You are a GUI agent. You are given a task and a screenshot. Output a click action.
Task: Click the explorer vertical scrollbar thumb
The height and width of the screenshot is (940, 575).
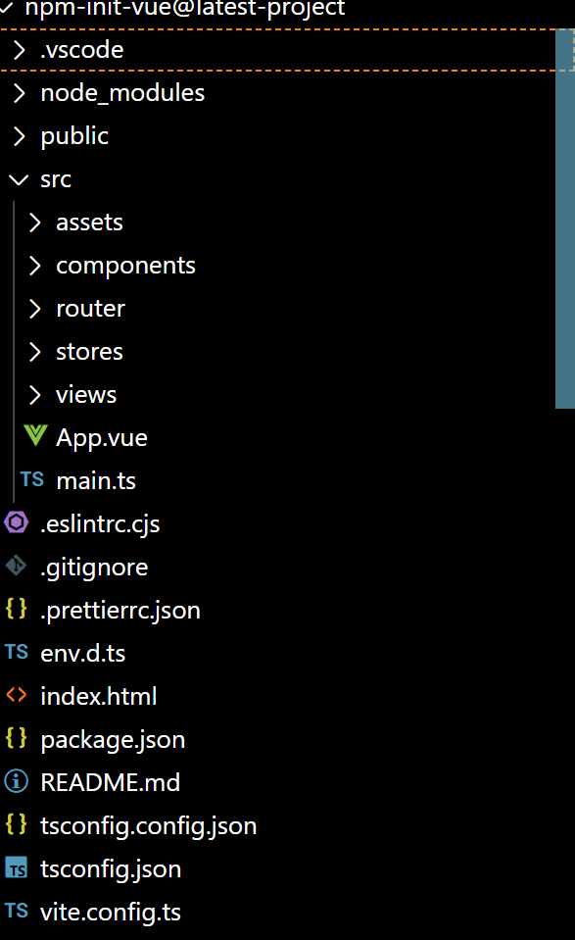565,219
